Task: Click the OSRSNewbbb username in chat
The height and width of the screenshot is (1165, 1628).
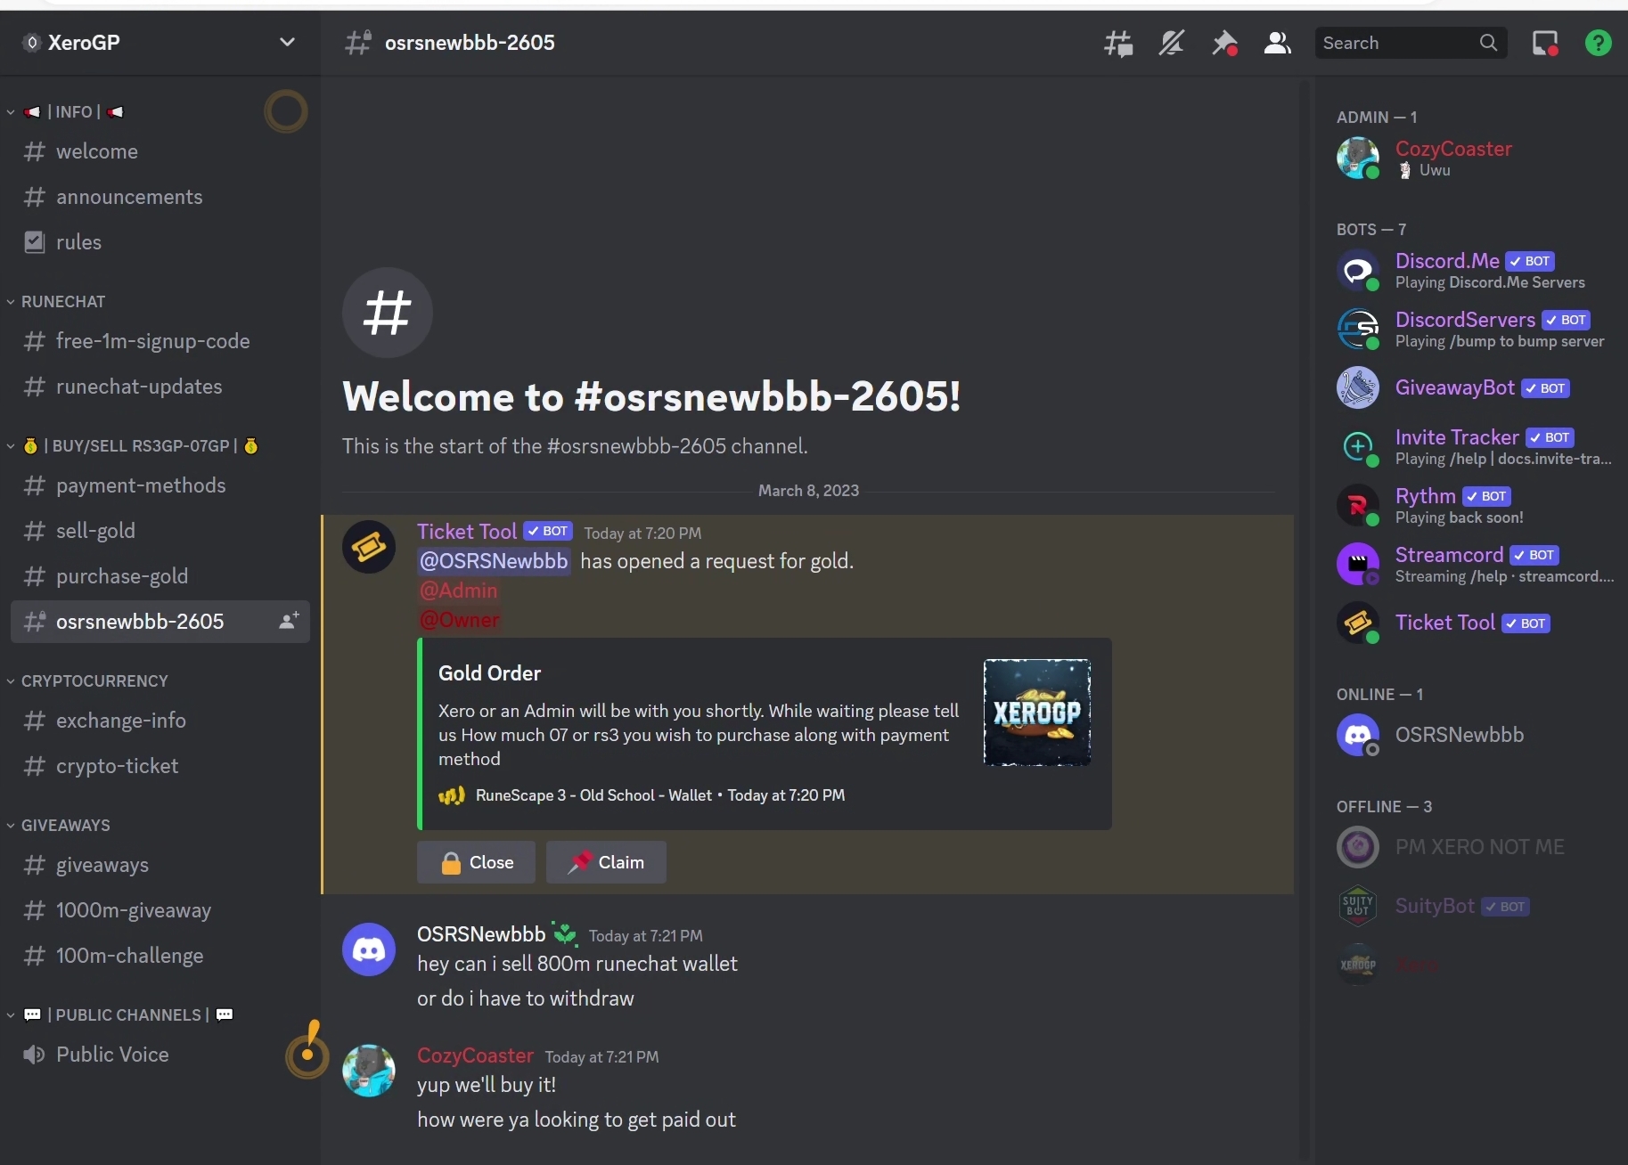Action: (x=481, y=934)
